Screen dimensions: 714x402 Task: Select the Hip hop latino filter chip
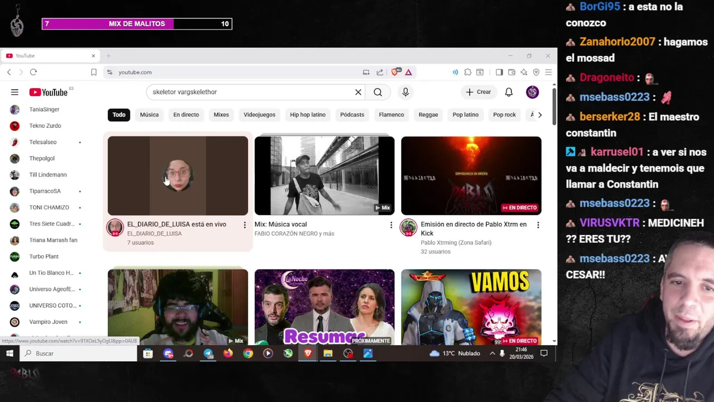pyautogui.click(x=307, y=114)
